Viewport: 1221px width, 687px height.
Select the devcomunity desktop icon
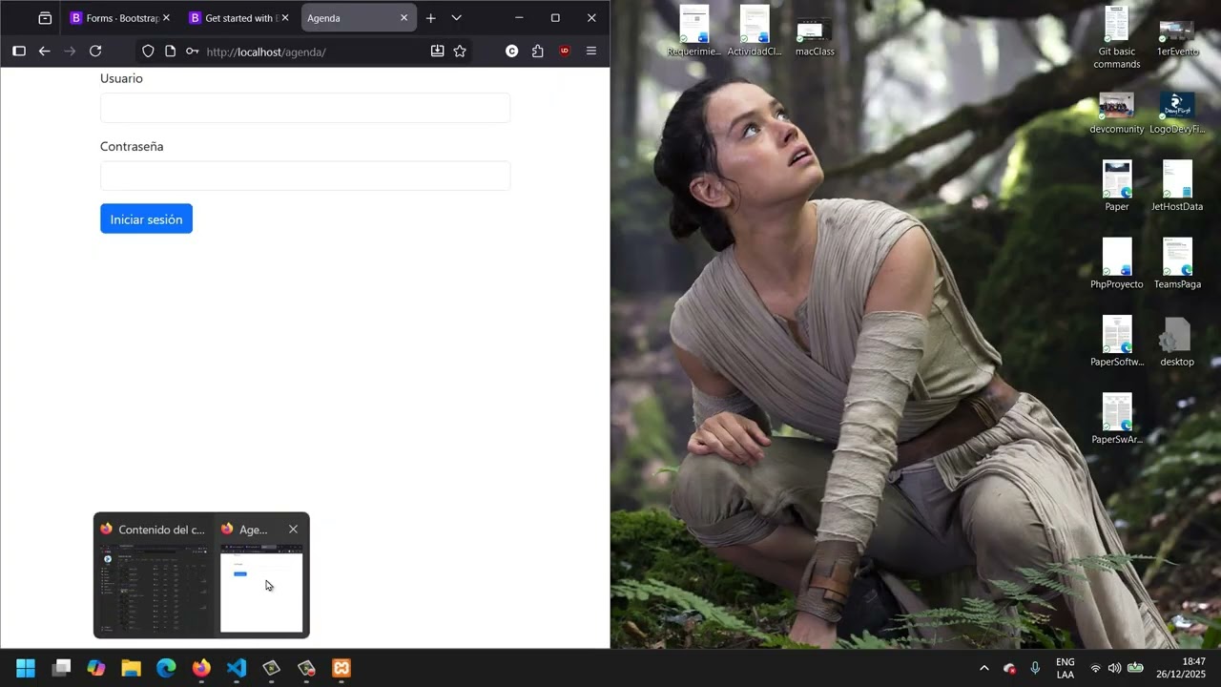pos(1117,113)
